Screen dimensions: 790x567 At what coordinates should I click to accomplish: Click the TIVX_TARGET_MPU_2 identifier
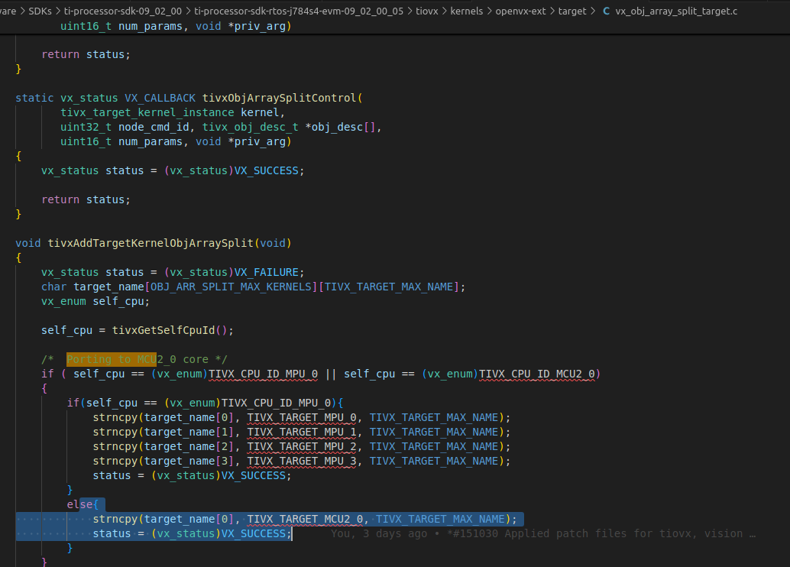[302, 446]
